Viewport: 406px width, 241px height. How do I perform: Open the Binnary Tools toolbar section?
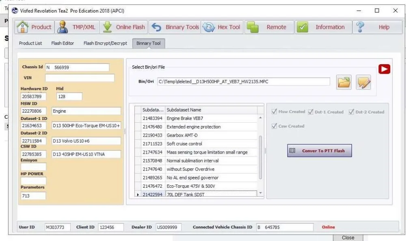175,27
